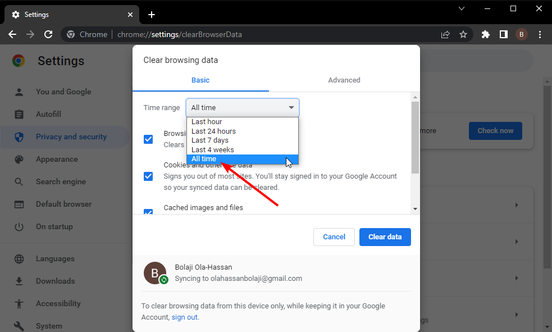552x332 pixels.
Task: Go back with the back arrow
Action: pyautogui.click(x=12, y=34)
